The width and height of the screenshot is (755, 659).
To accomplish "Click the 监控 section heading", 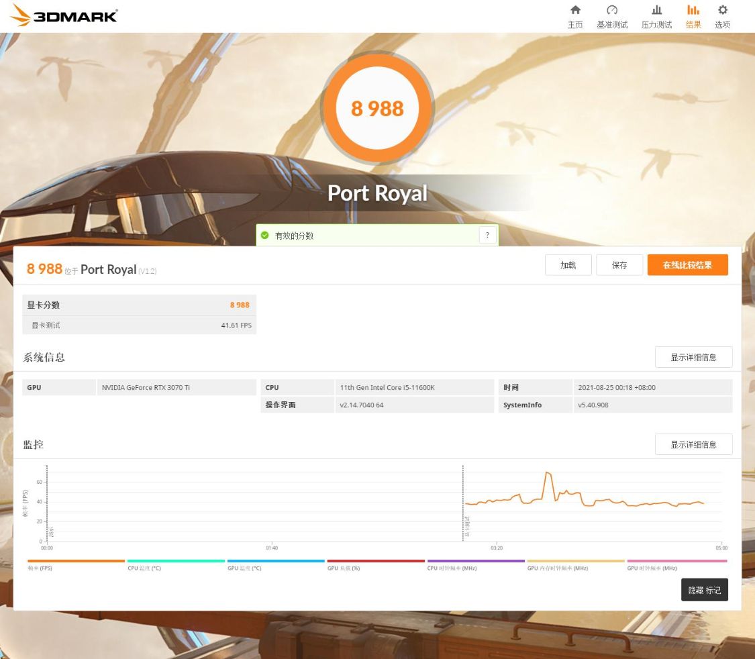I will 34,444.
